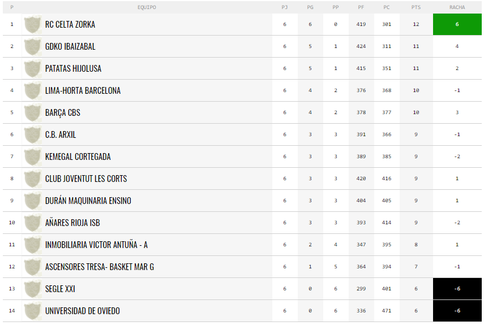
Task: Select Durán Maquinaria Ensino team name
Action: [x=88, y=201]
